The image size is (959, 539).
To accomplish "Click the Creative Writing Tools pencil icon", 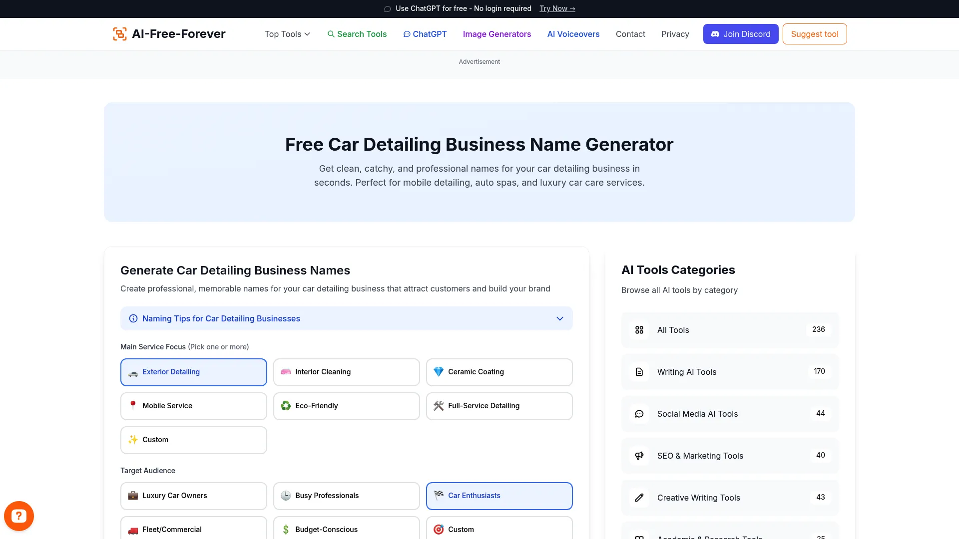I will 639,498.
